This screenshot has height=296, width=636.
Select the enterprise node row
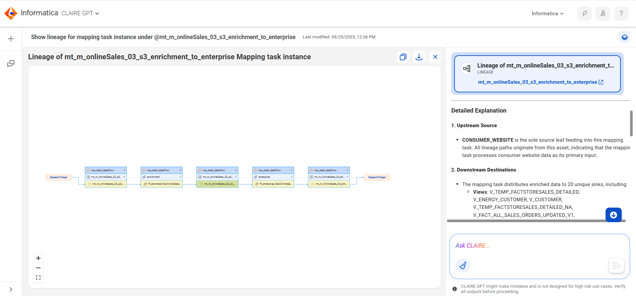[273, 177]
